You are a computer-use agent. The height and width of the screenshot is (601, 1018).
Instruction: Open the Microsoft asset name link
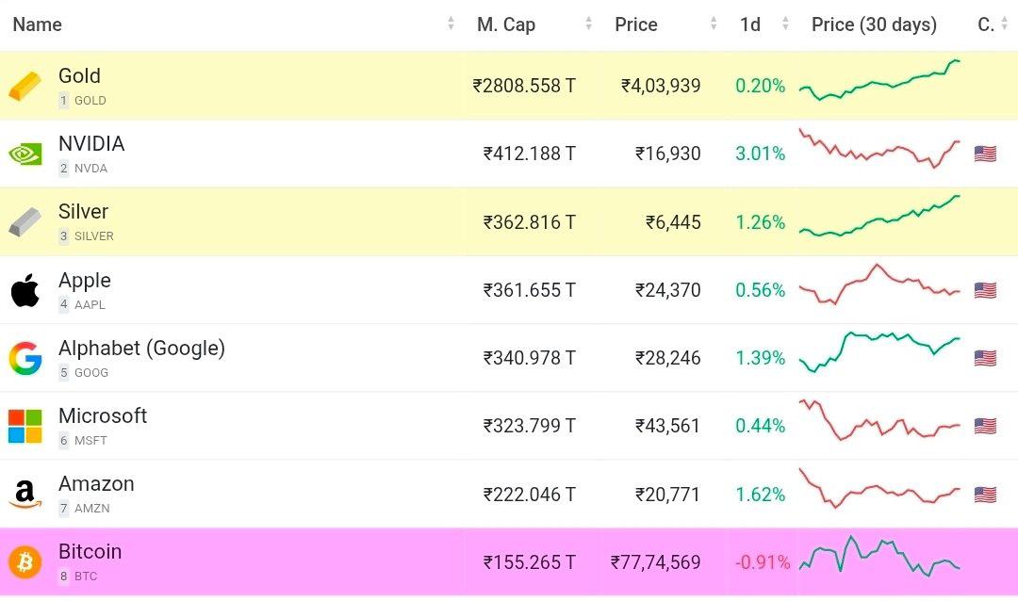[103, 416]
